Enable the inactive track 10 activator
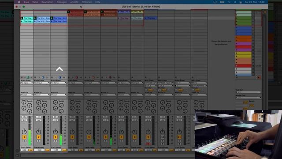The height and width of the screenshot is (159, 282). (x=163, y=137)
